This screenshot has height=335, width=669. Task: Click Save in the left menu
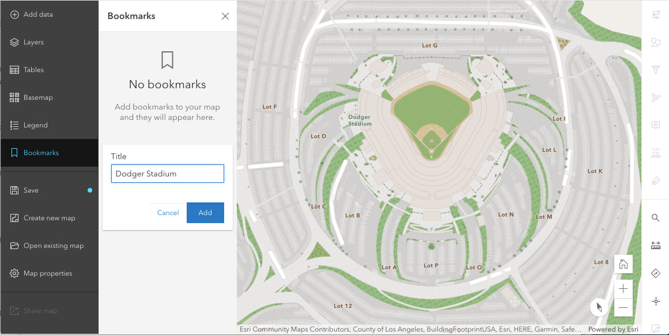(31, 190)
